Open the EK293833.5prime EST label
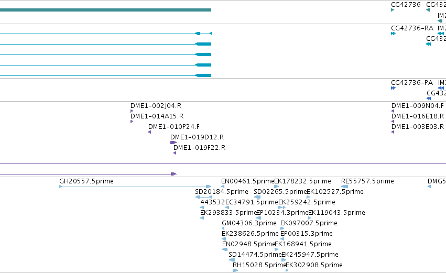 pyautogui.click(x=229, y=213)
